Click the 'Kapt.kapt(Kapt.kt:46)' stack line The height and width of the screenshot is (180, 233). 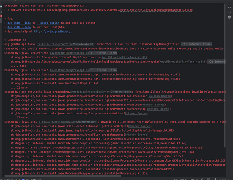54,83
